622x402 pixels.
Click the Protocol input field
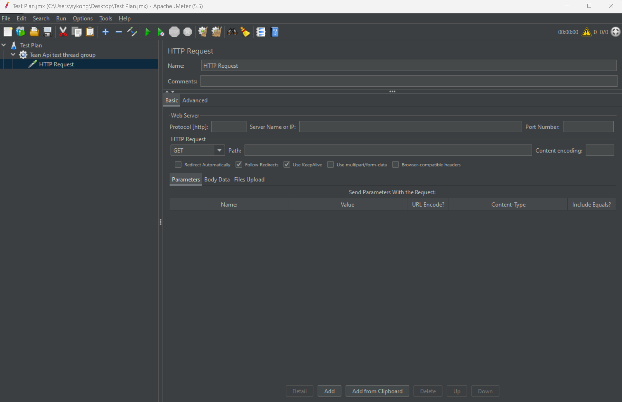229,126
